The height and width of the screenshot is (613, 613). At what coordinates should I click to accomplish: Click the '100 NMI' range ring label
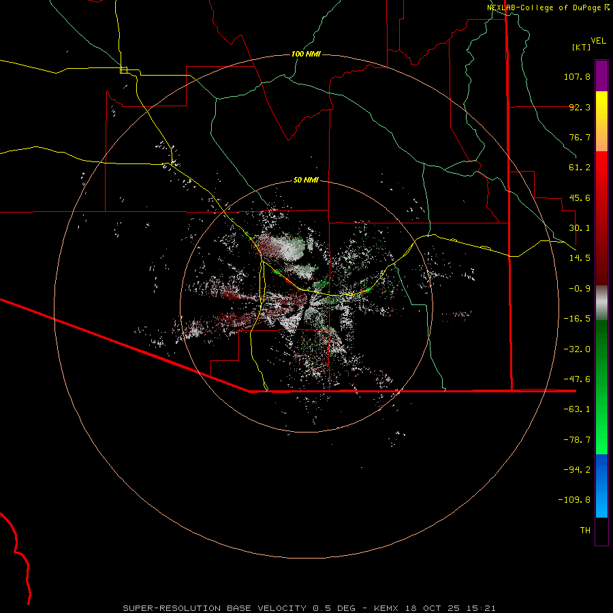[x=306, y=54]
